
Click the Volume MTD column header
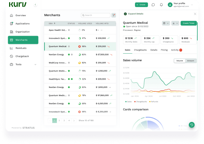coord(102,23)
